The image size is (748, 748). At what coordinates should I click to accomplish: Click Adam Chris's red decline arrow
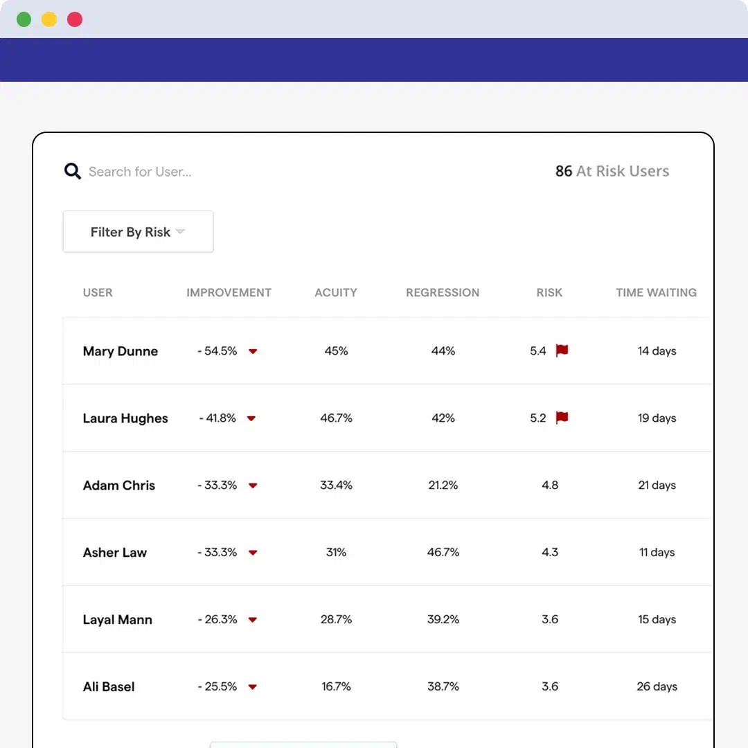click(253, 486)
